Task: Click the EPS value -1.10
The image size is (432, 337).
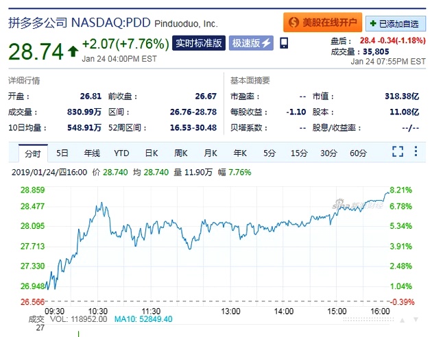Action: point(296,112)
